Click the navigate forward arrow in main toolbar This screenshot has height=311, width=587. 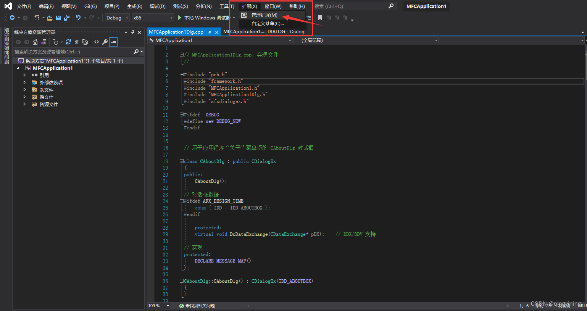click(x=25, y=18)
